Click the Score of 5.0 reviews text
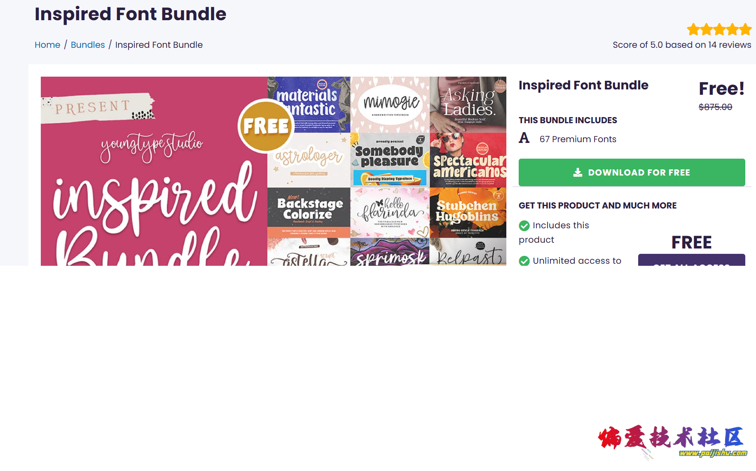Screen dimensions: 756x471 682,45
